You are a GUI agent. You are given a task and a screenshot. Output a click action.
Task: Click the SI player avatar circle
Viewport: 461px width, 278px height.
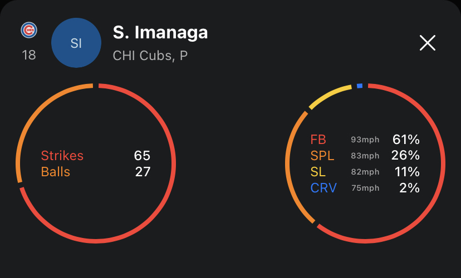[76, 44]
